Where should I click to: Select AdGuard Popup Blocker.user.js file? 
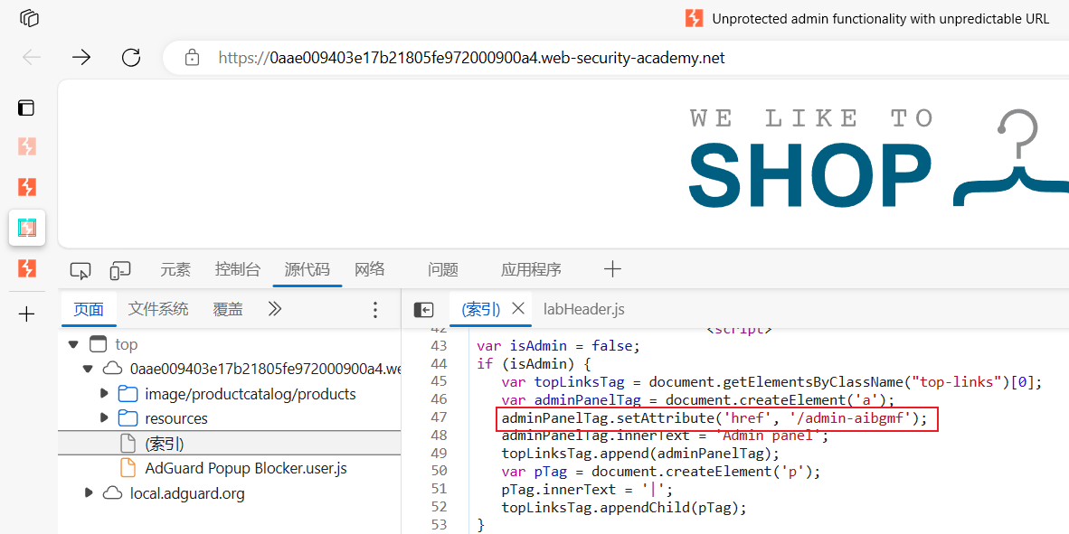245,468
